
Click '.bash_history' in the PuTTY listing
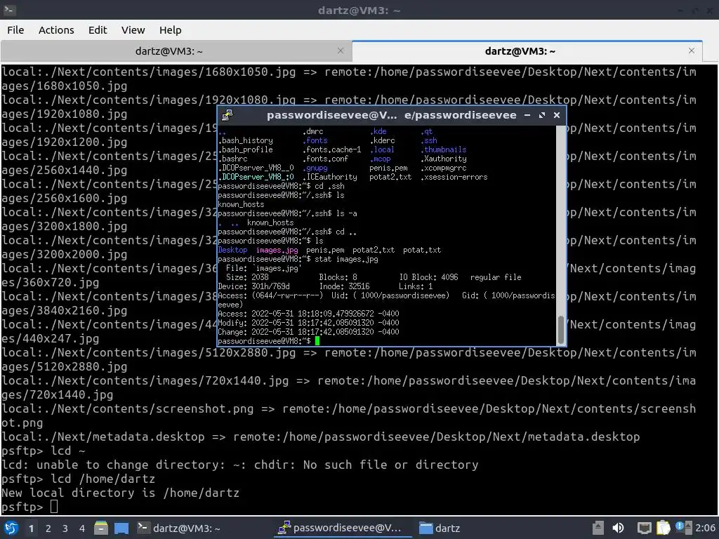point(245,140)
